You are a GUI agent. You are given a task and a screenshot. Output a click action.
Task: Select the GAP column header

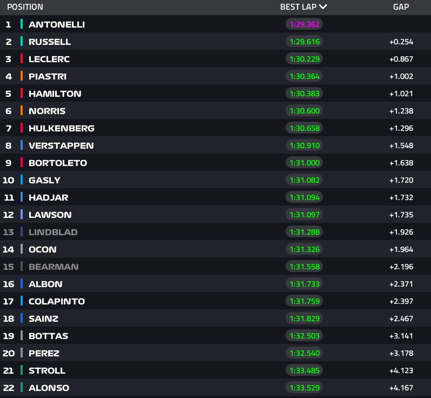[x=401, y=7]
